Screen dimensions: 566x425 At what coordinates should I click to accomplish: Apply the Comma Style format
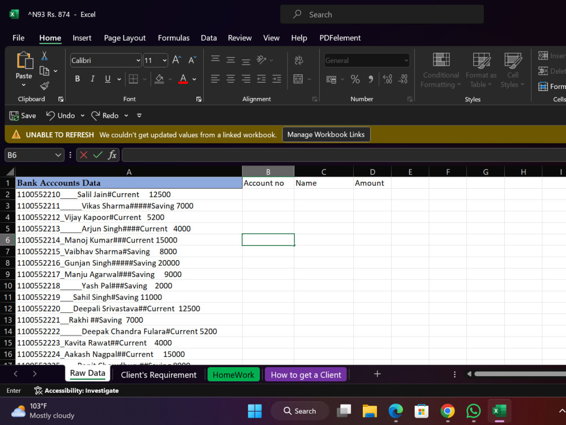tap(371, 79)
